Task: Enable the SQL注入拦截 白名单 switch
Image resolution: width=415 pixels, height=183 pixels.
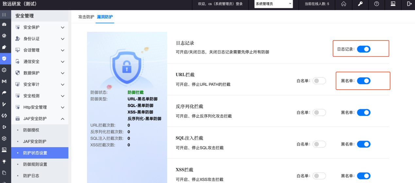Action: (319, 144)
